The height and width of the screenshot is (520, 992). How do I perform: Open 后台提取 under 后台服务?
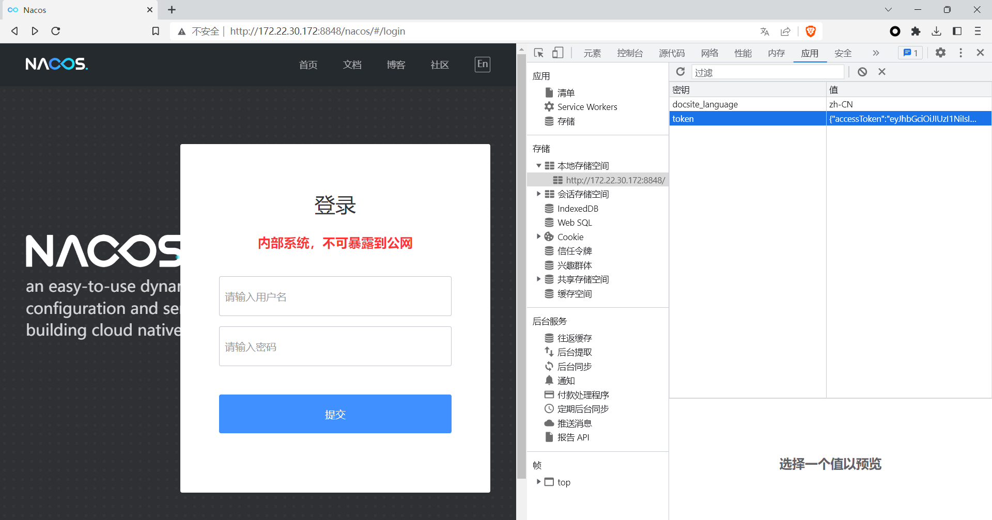pyautogui.click(x=575, y=352)
